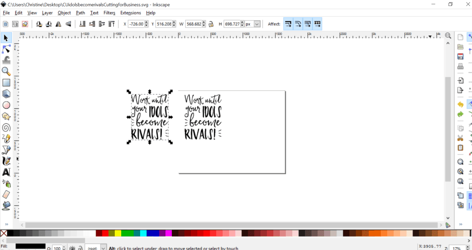
Task: Increase Y coordinate spinner
Action: click(174, 22)
